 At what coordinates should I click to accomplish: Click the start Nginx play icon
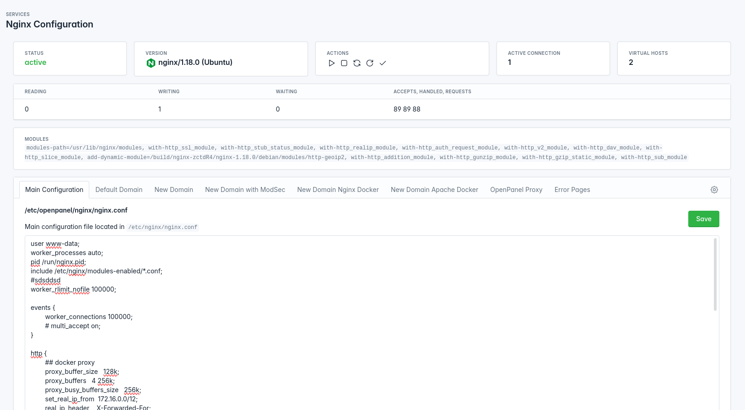point(331,63)
